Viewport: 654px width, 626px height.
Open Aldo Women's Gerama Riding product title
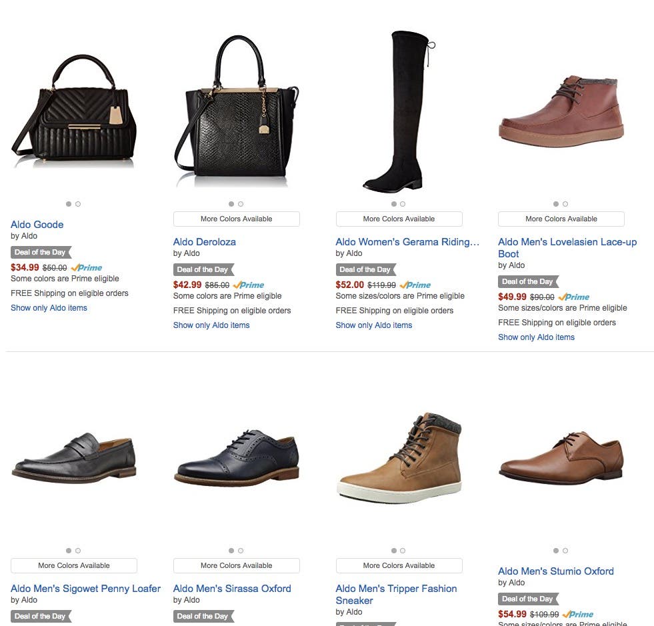pyautogui.click(x=407, y=241)
